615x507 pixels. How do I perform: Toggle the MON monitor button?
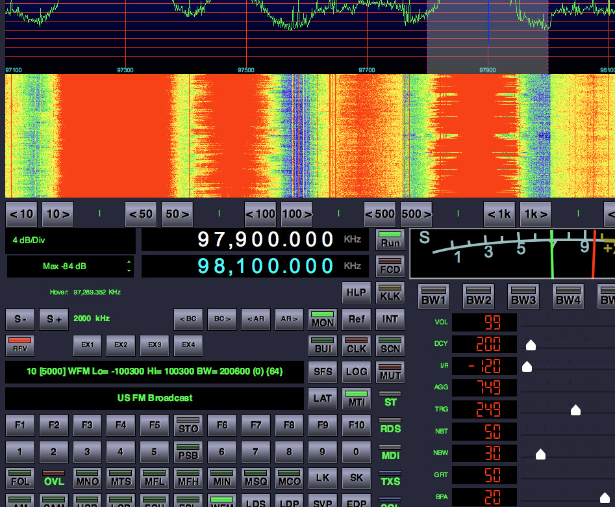tap(323, 319)
